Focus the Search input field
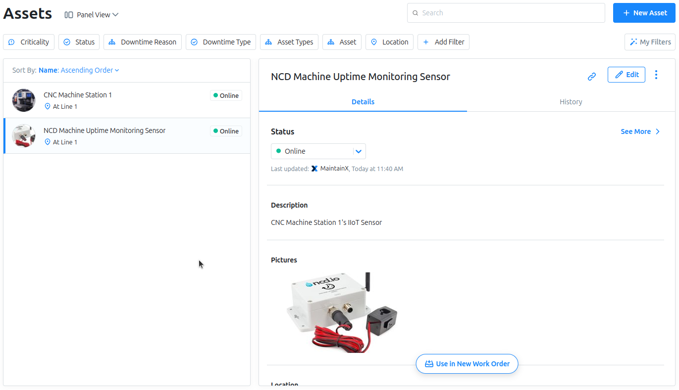Viewport: 679px width, 390px height. click(x=506, y=13)
